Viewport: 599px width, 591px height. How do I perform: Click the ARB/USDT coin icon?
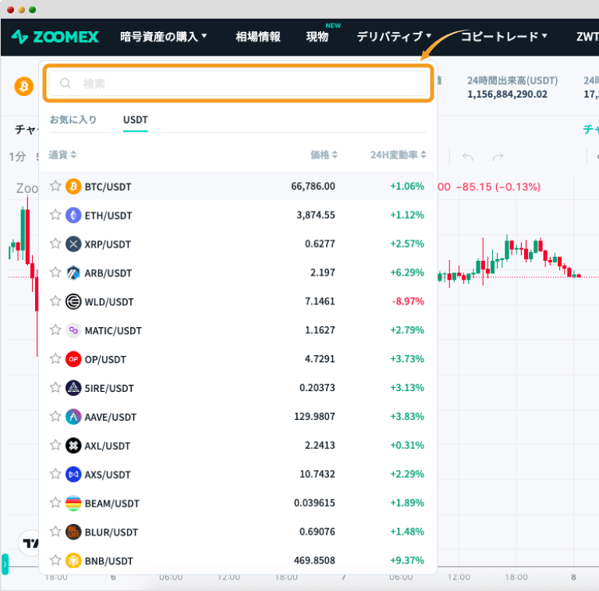coord(73,273)
